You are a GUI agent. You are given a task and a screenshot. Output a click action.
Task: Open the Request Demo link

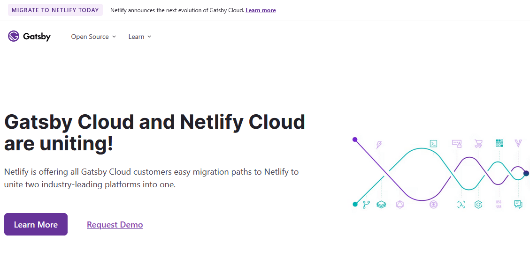pyautogui.click(x=115, y=225)
